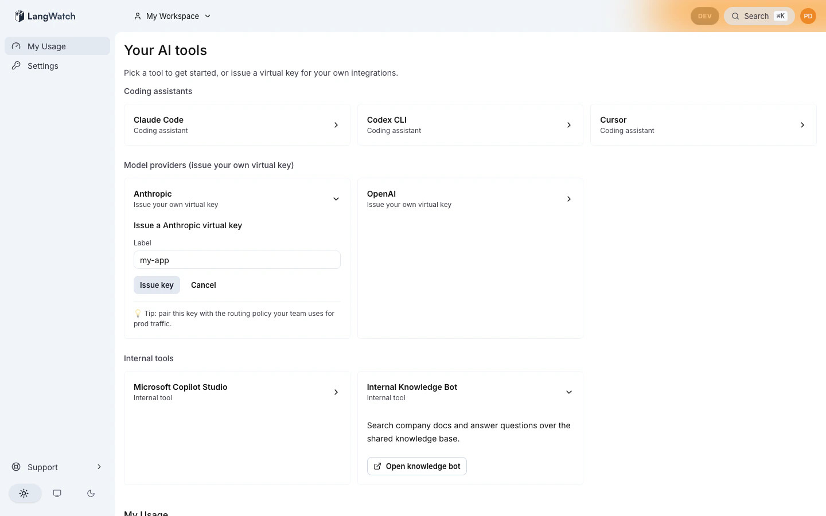The image size is (826, 516).
Task: Click the Internal Knowledge Bot title
Action: coord(412,387)
